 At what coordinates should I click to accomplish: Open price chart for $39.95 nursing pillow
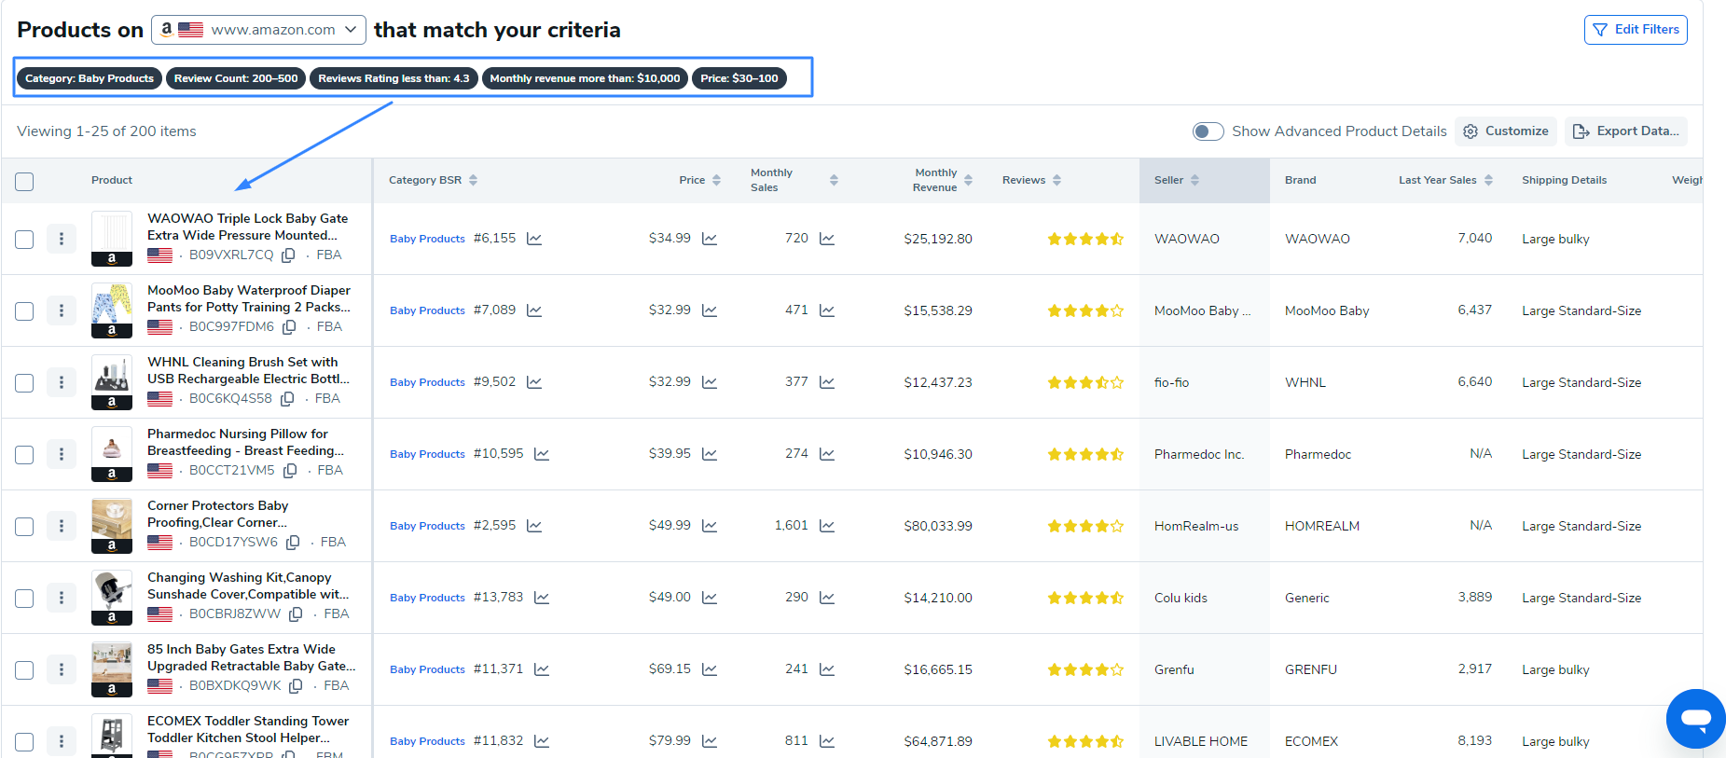(710, 454)
